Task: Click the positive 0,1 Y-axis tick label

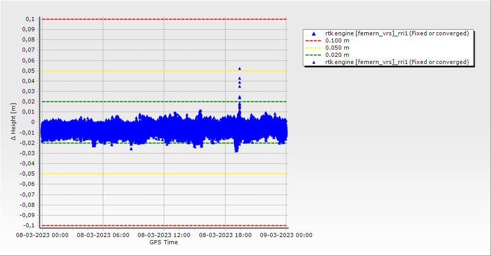Action: 30,19
